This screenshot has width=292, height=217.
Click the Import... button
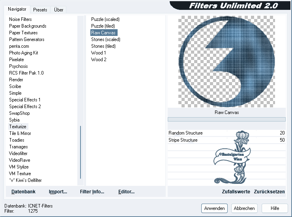58,191
